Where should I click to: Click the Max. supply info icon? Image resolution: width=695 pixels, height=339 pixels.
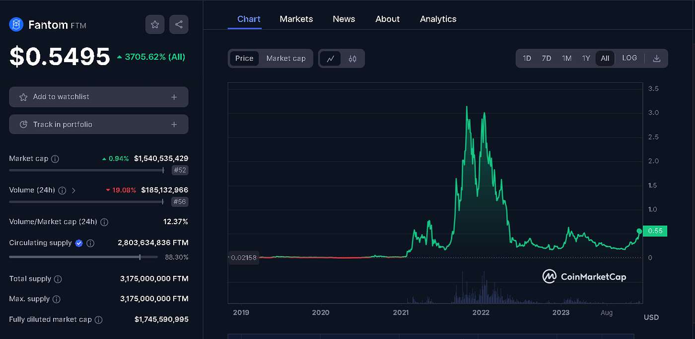57,299
